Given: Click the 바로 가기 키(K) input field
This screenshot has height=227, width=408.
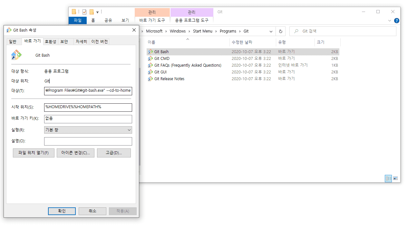Looking at the screenshot, I should point(88,119).
